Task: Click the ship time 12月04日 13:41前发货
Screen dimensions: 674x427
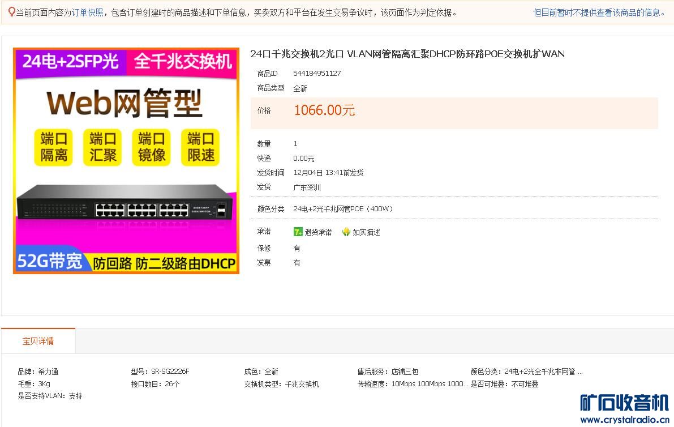Action: 328,172
